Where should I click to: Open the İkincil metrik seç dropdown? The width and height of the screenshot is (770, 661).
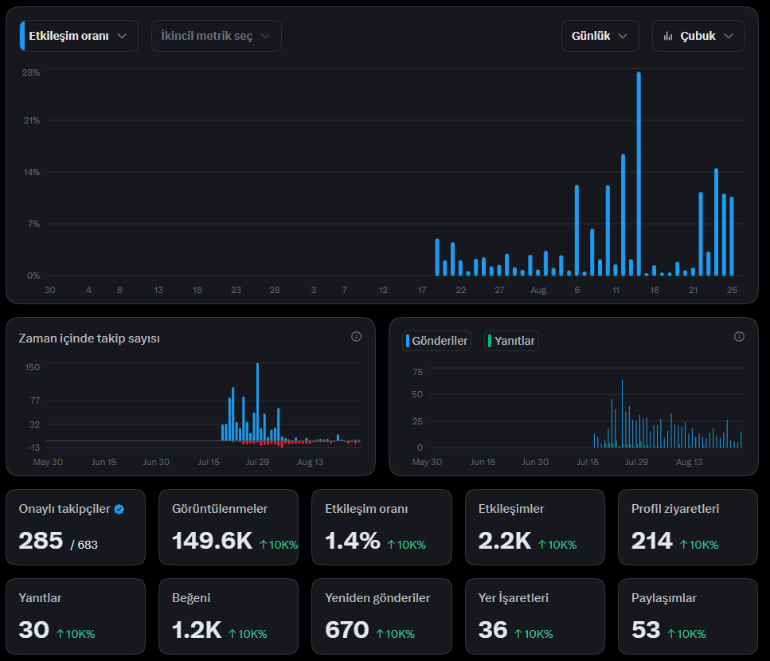click(x=216, y=36)
